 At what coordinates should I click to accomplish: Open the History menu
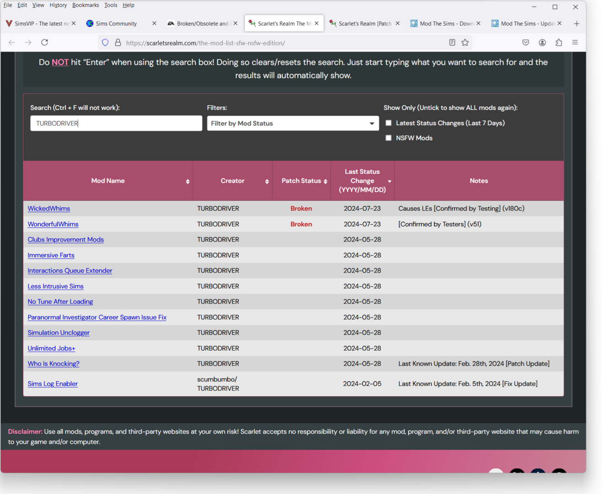click(58, 5)
